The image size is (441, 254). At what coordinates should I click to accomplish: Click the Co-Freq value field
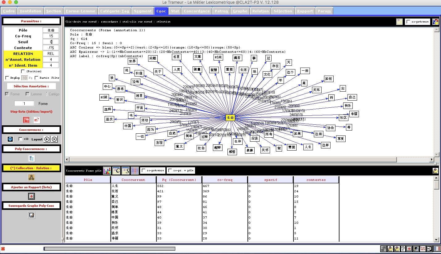pos(51,36)
